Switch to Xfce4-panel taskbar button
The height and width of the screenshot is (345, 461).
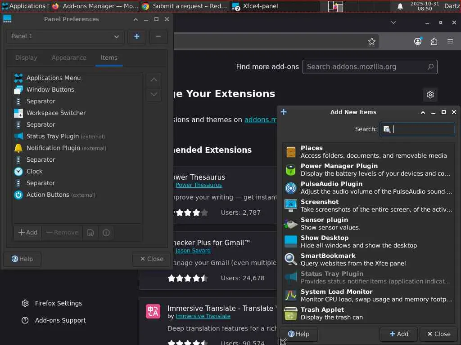[275, 6]
